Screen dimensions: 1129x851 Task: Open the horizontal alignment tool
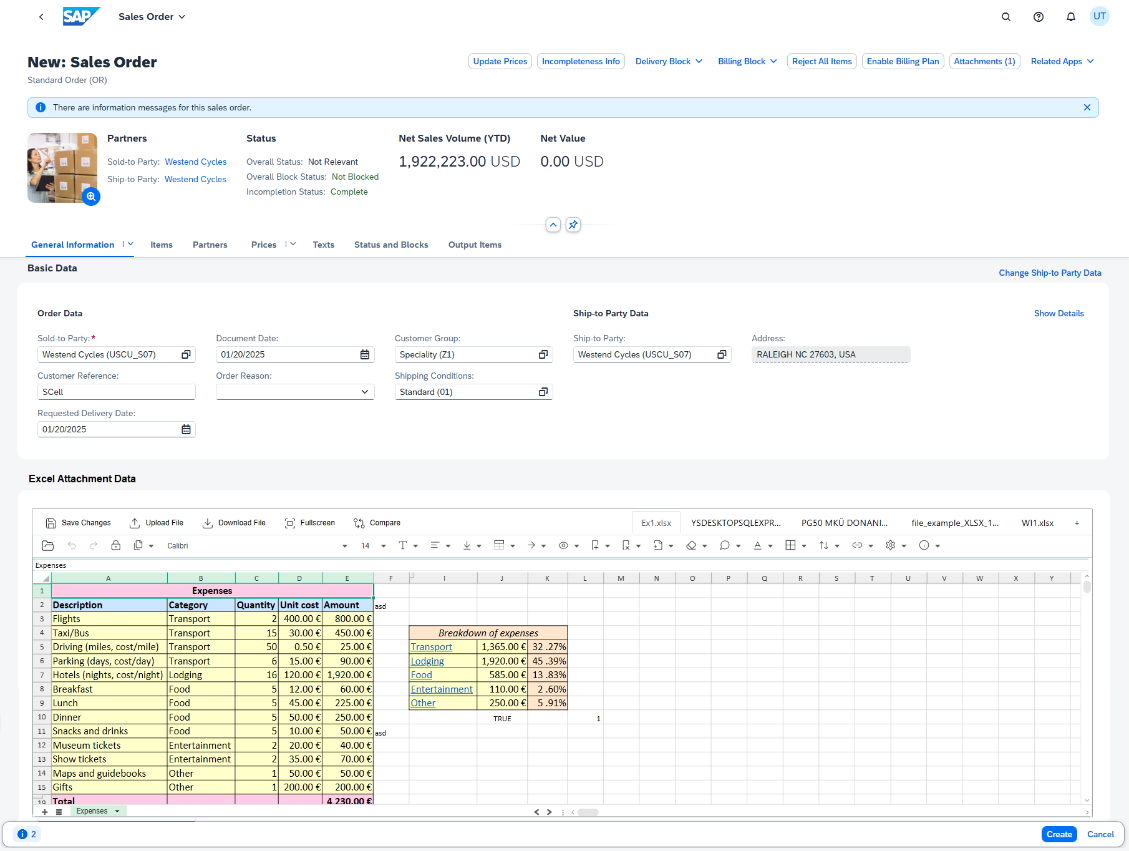(x=435, y=545)
